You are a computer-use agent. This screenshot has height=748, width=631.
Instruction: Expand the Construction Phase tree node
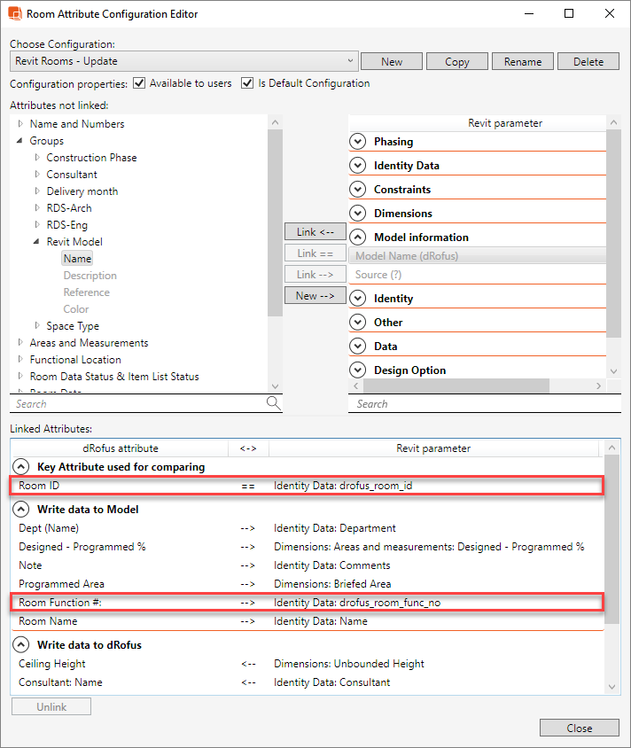[37, 158]
